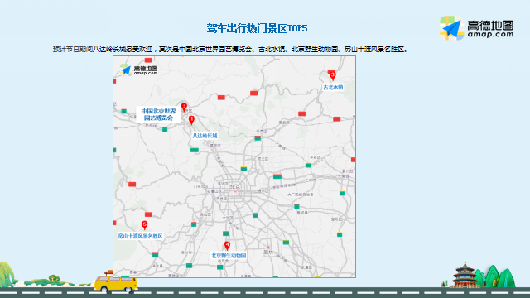Image resolution: width=530 pixels, height=298 pixels.
Task: Click the yellow van illustration
Action: [116, 282]
